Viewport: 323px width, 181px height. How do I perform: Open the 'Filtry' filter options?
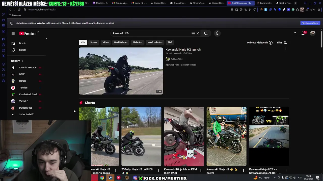(x=282, y=43)
